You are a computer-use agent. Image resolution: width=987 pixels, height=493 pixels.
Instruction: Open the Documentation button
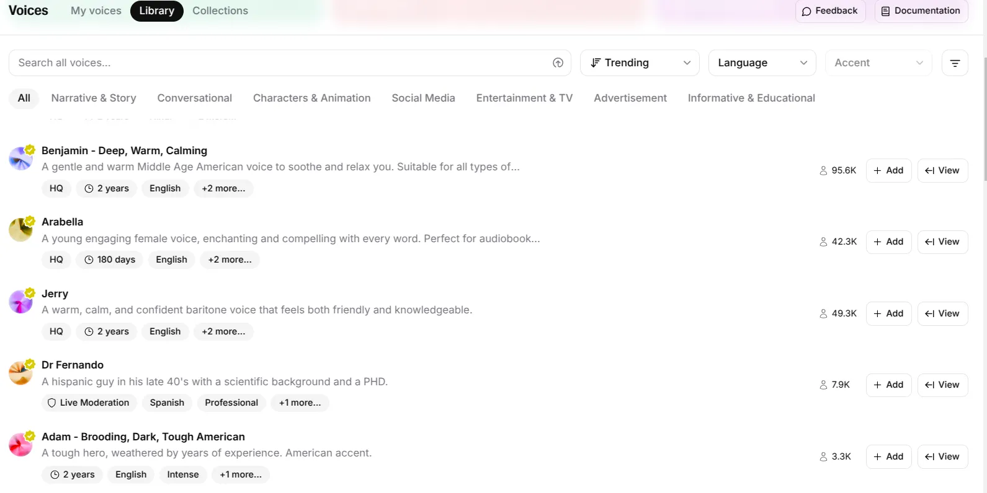point(921,11)
